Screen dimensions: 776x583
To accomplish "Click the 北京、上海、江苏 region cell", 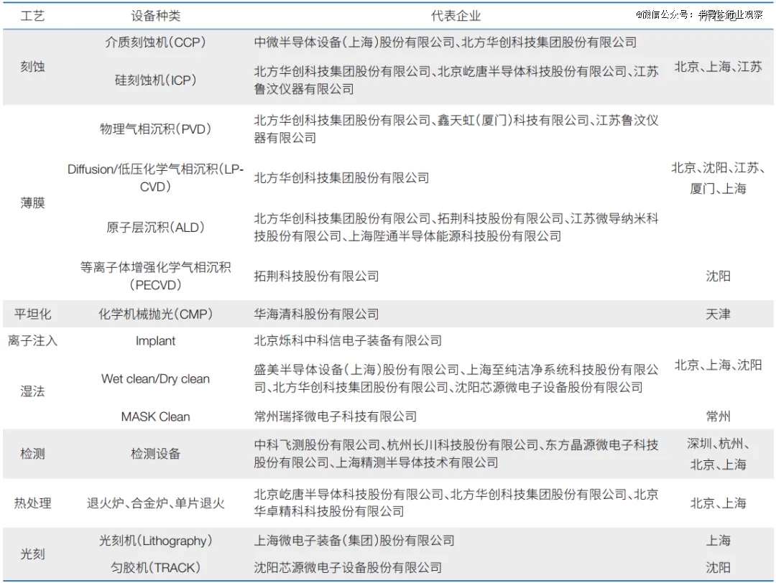I will [x=718, y=66].
